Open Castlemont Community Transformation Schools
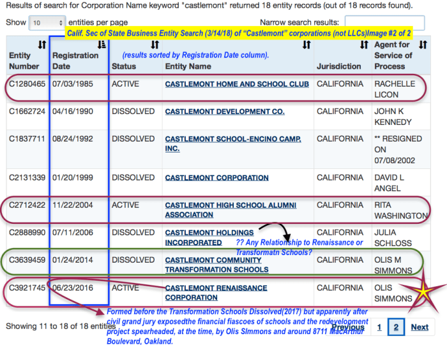This screenshot has width=447, height=345. point(216,265)
